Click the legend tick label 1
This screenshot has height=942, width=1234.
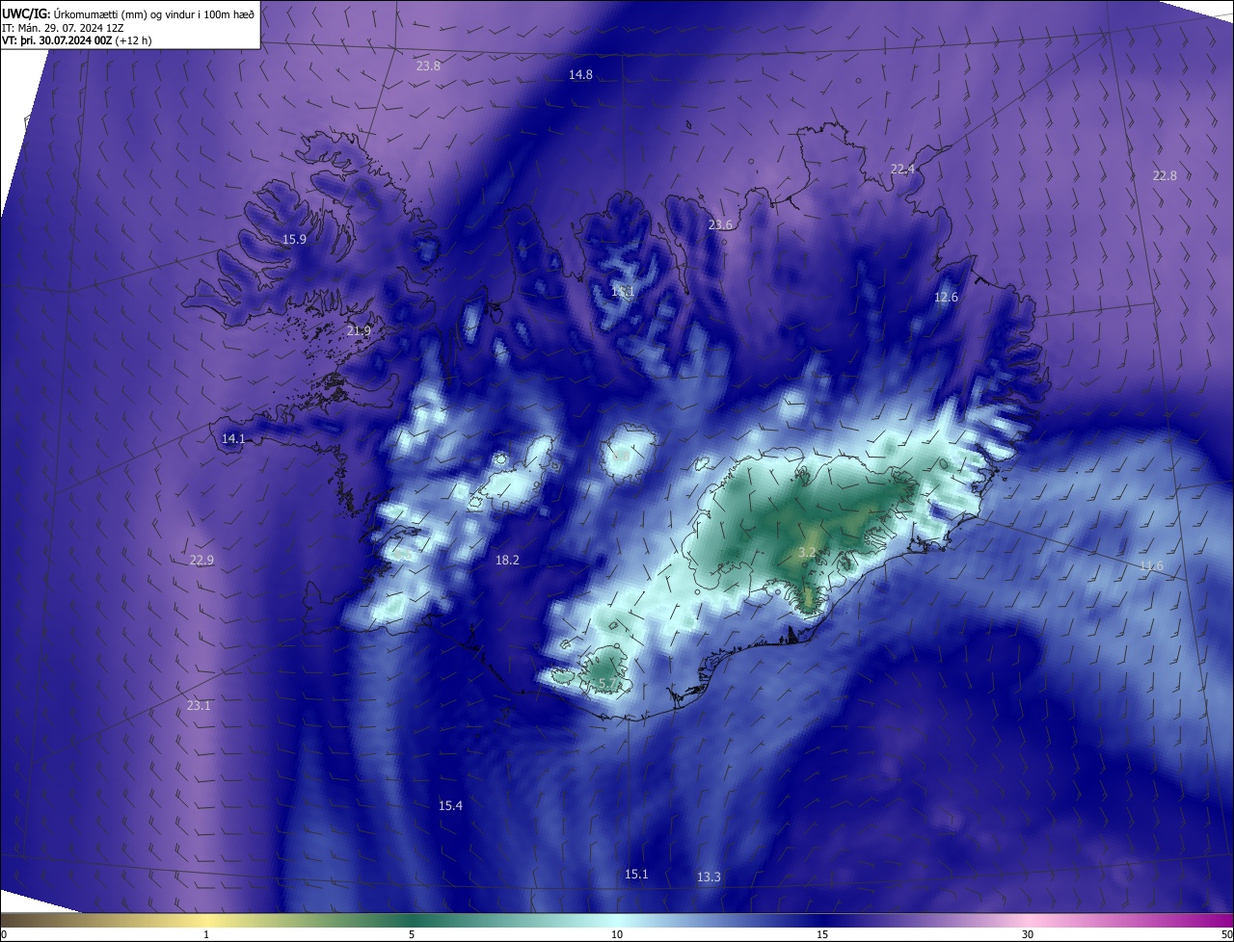click(206, 935)
